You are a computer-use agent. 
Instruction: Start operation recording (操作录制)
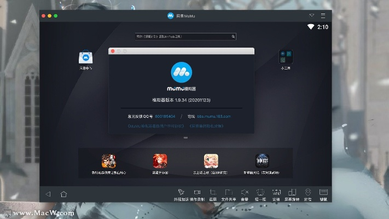tap(197, 192)
